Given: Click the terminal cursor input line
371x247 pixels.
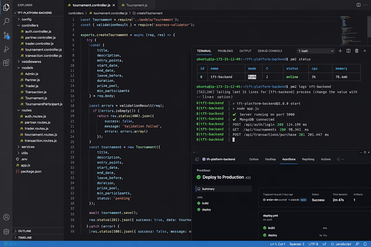Looking at the screenshot, I should (233, 140).
